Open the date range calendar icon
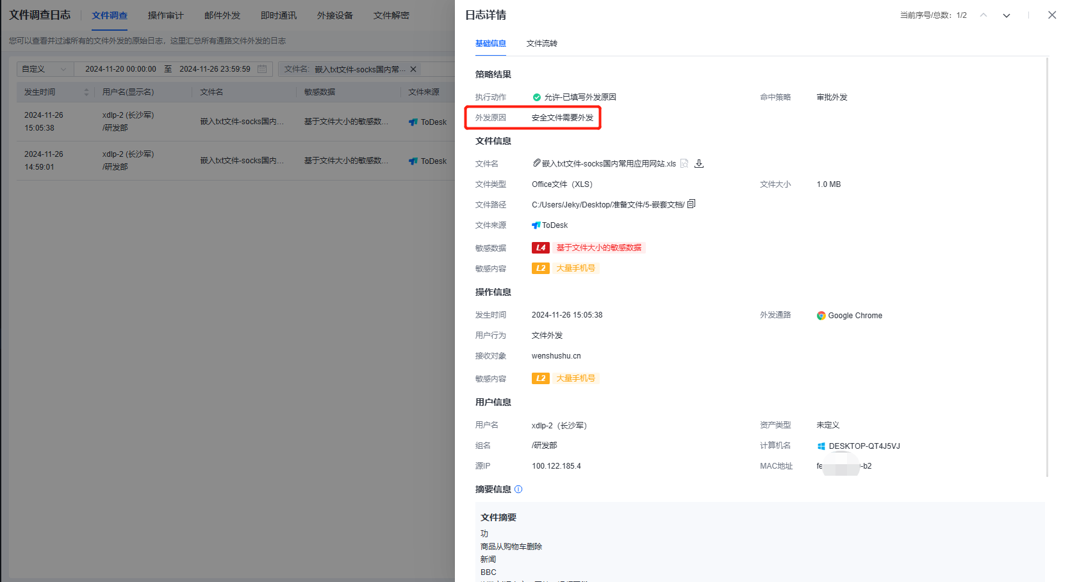This screenshot has width=1070, height=582. point(262,69)
